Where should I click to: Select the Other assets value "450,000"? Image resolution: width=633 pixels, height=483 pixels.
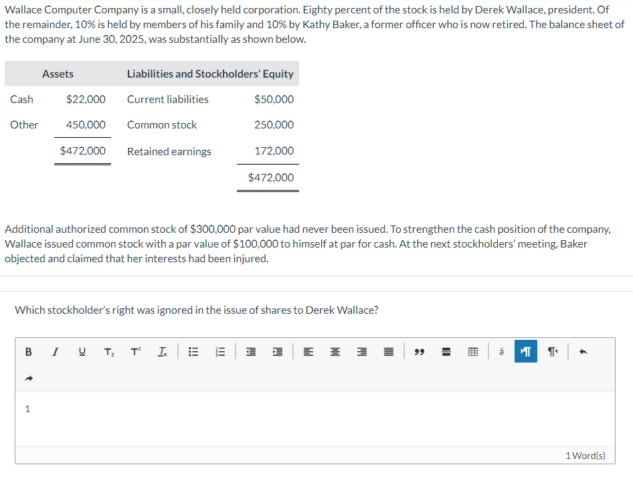click(x=86, y=124)
